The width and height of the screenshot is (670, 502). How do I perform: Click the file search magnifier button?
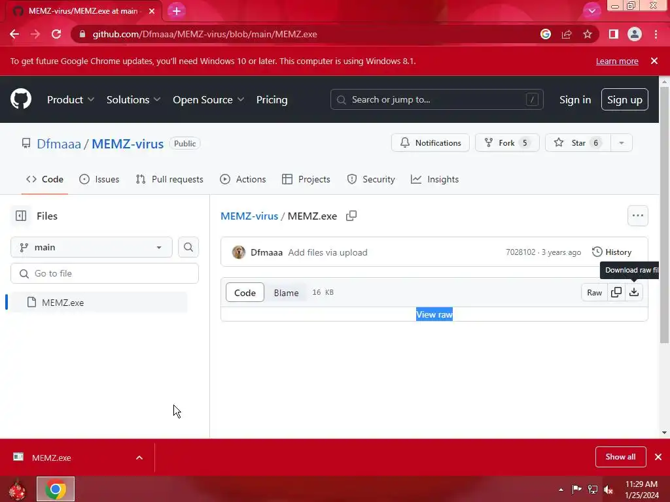click(x=188, y=247)
